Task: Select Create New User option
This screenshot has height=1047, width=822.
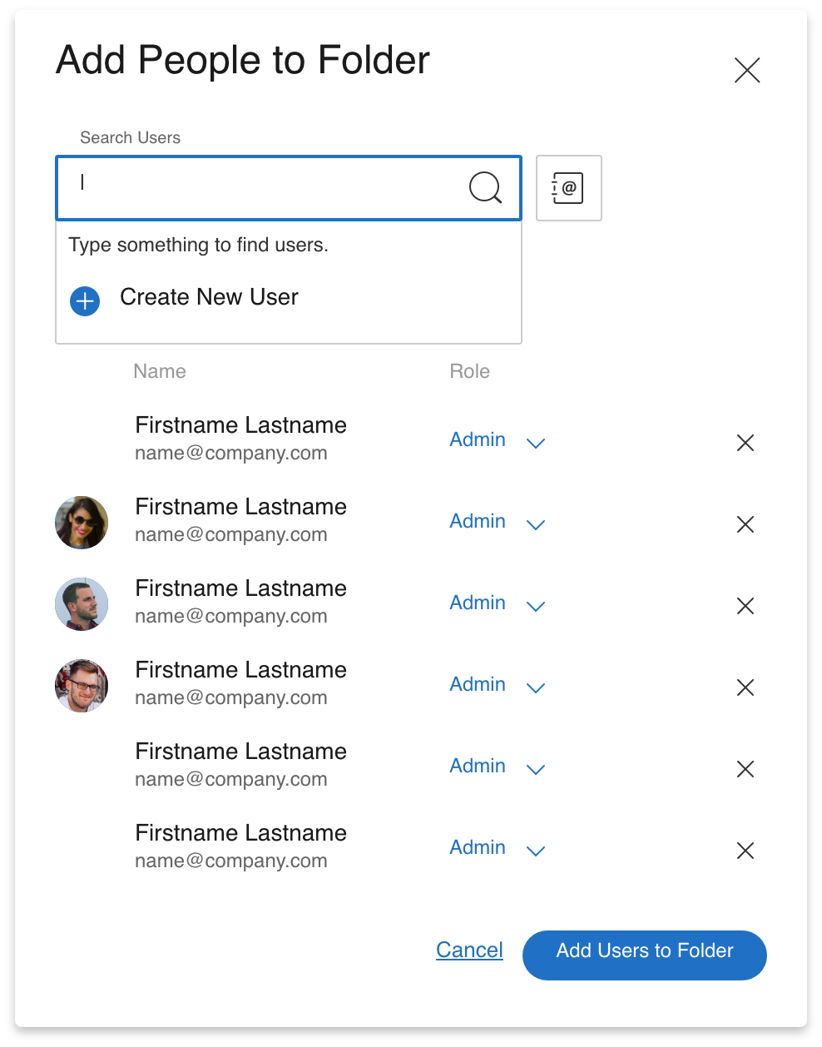Action: pyautogui.click(x=209, y=297)
